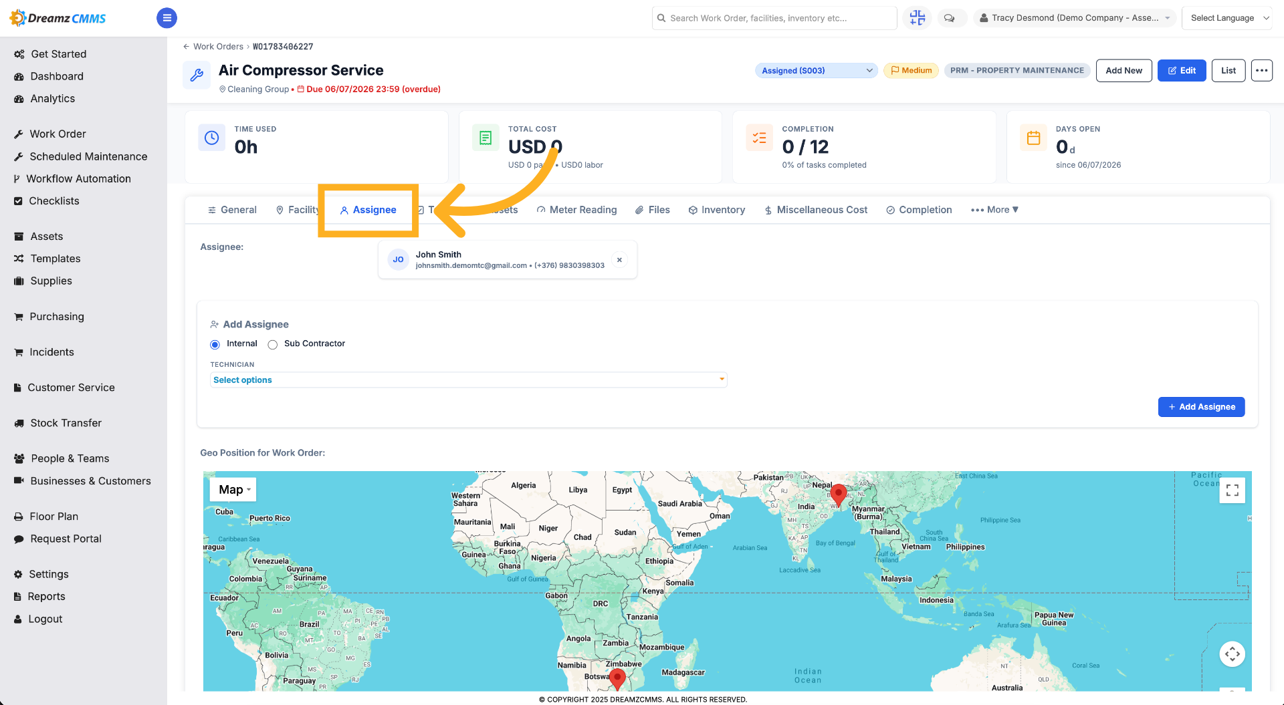Select the Internal radio button
1284x705 pixels.
(215, 345)
